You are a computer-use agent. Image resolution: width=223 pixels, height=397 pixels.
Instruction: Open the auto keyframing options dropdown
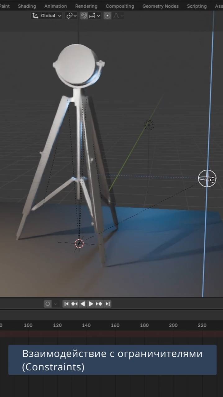(x=56, y=304)
